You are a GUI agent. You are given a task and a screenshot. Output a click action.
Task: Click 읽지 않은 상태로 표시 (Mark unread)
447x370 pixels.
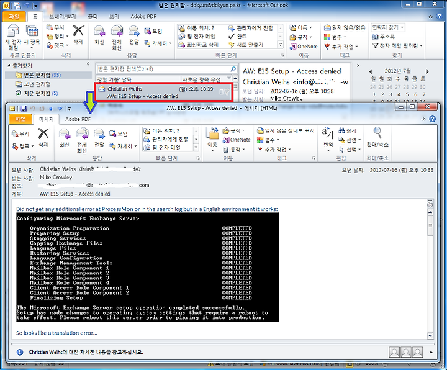click(x=286, y=130)
